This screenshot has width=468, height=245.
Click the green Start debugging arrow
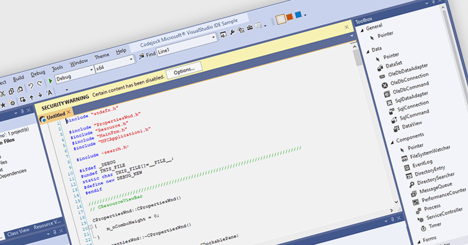click(x=50, y=81)
